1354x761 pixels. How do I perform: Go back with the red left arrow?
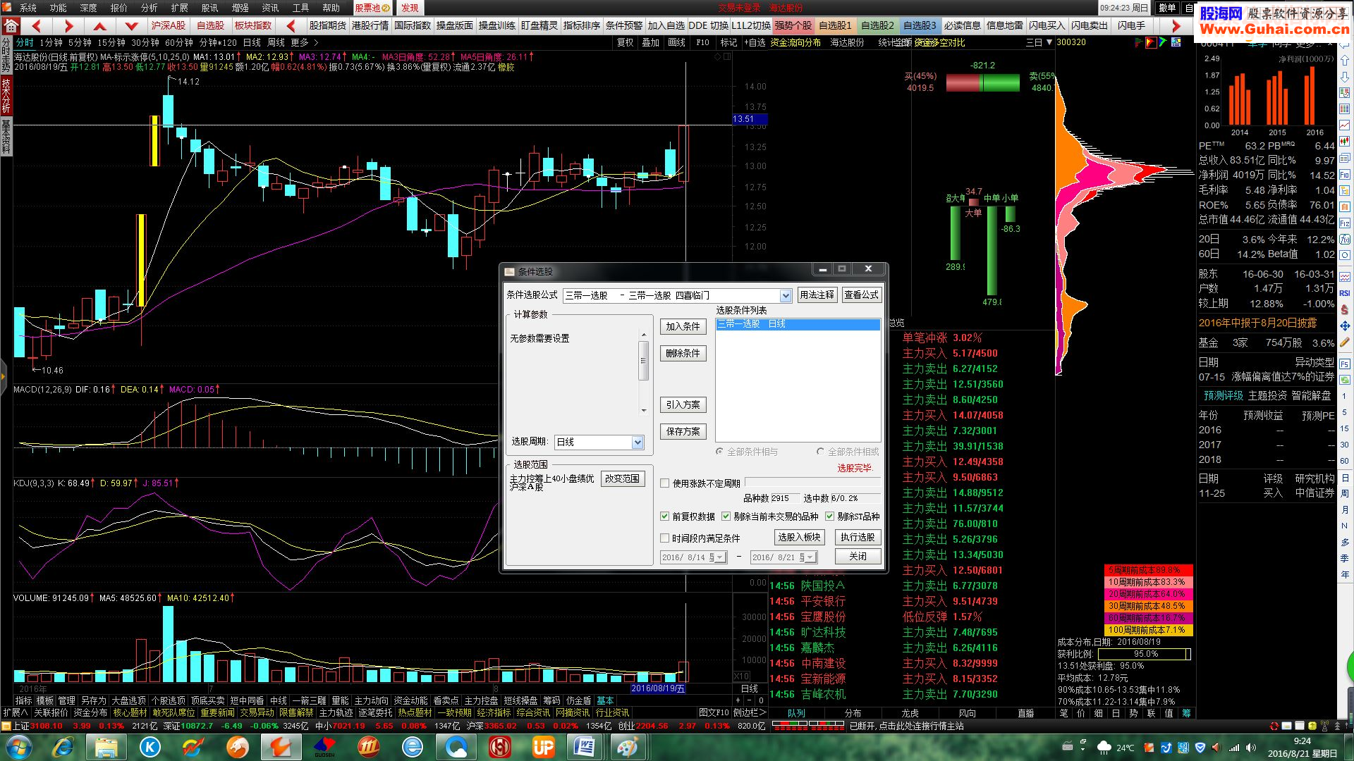pyautogui.click(x=37, y=26)
